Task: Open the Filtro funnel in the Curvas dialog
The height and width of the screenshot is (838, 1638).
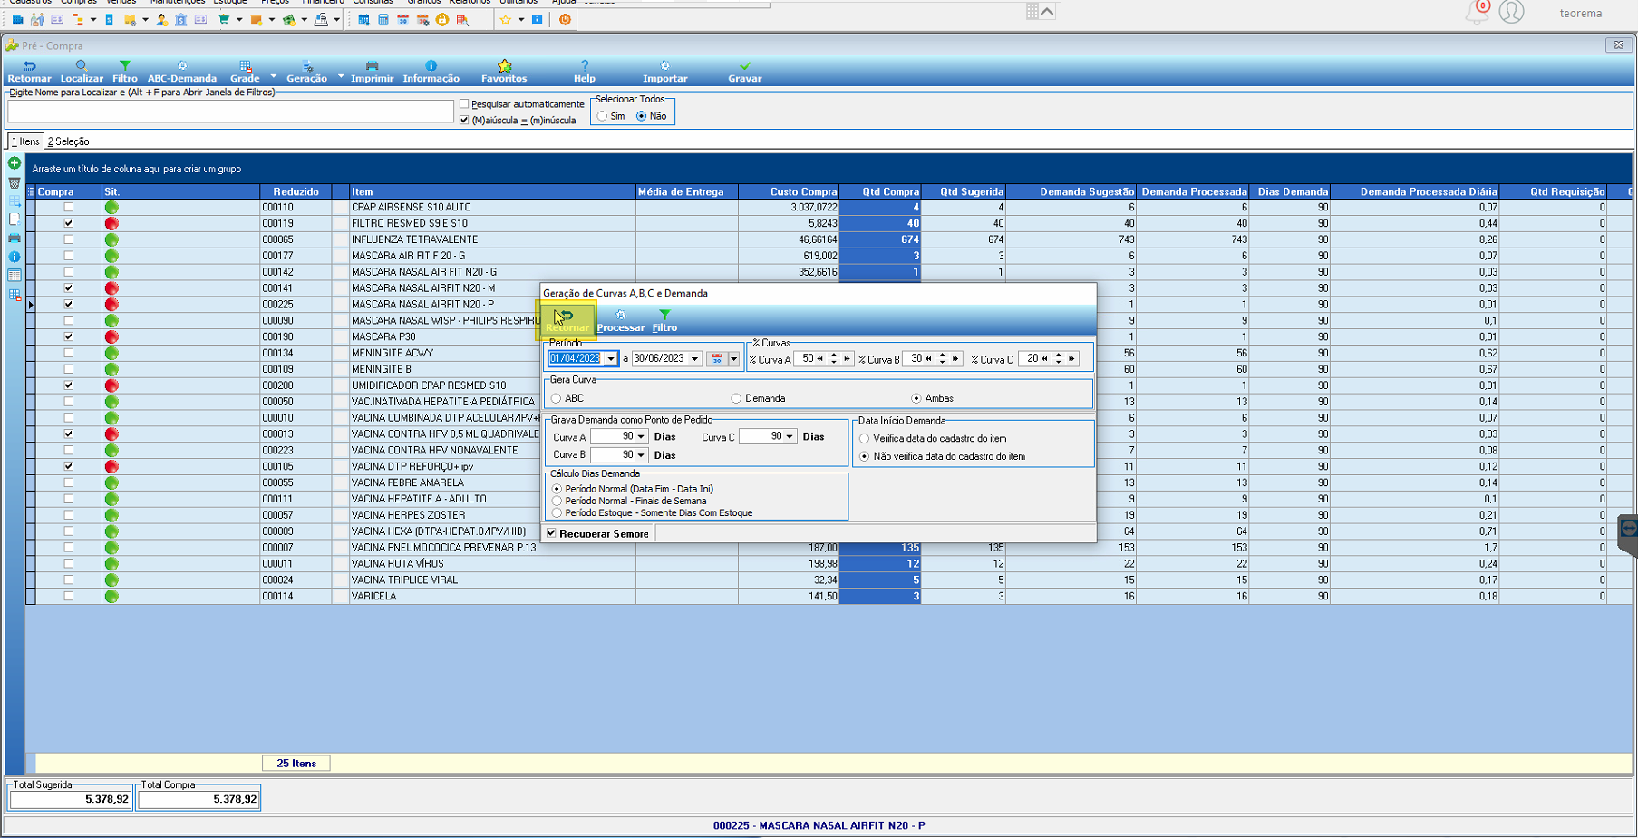Action: coord(664,316)
